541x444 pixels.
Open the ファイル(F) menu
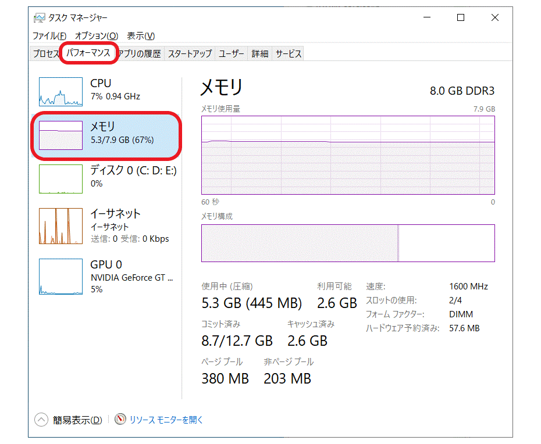pyautogui.click(x=49, y=36)
